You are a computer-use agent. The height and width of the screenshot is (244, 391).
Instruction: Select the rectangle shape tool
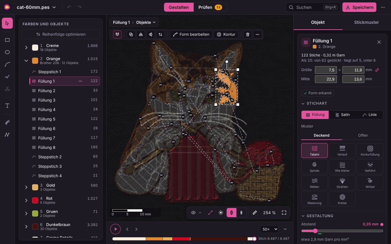coord(7,40)
